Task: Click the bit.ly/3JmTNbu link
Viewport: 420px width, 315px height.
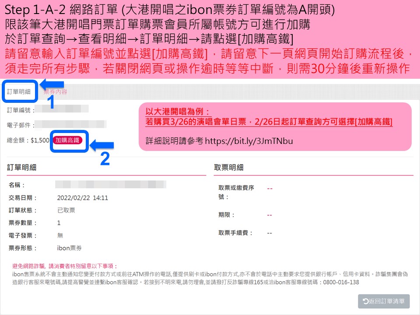Action: pyautogui.click(x=249, y=141)
